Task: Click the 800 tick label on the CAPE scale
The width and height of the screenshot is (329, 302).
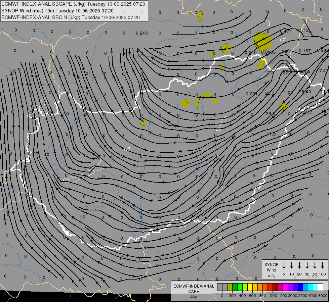Action: tap(262, 296)
